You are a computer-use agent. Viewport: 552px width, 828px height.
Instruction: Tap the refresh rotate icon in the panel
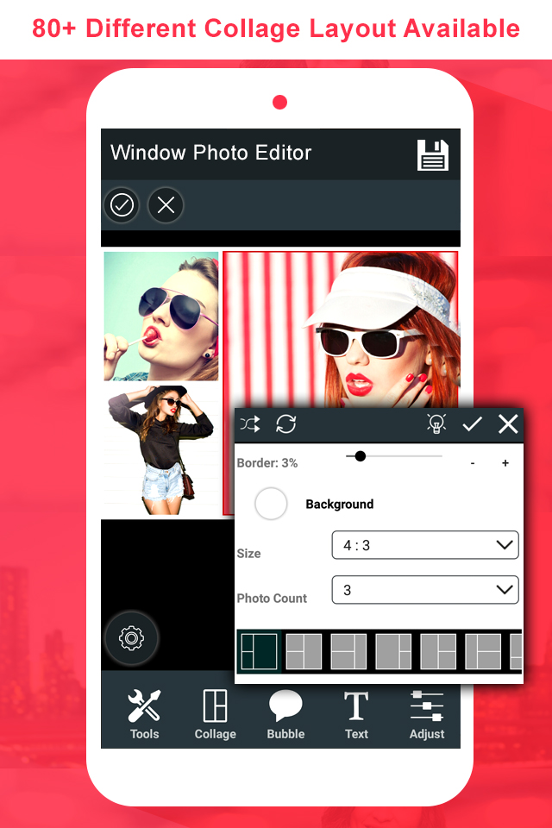[x=285, y=424]
